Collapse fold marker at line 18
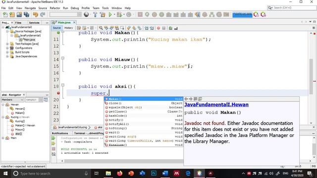This screenshot has height=178, width=317. (x=63, y=85)
